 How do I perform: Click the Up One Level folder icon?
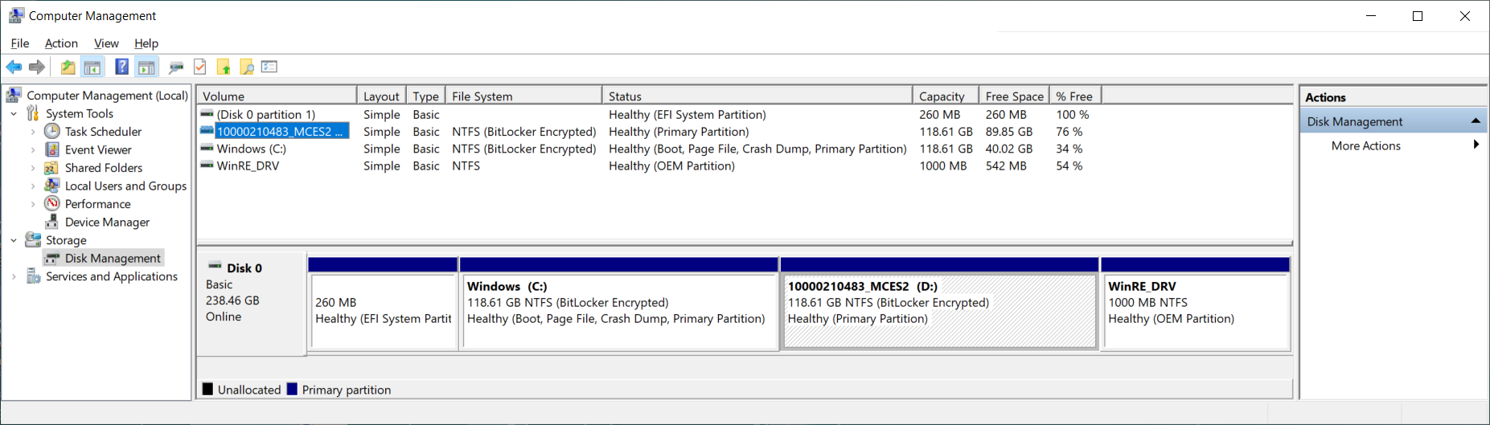coord(68,67)
